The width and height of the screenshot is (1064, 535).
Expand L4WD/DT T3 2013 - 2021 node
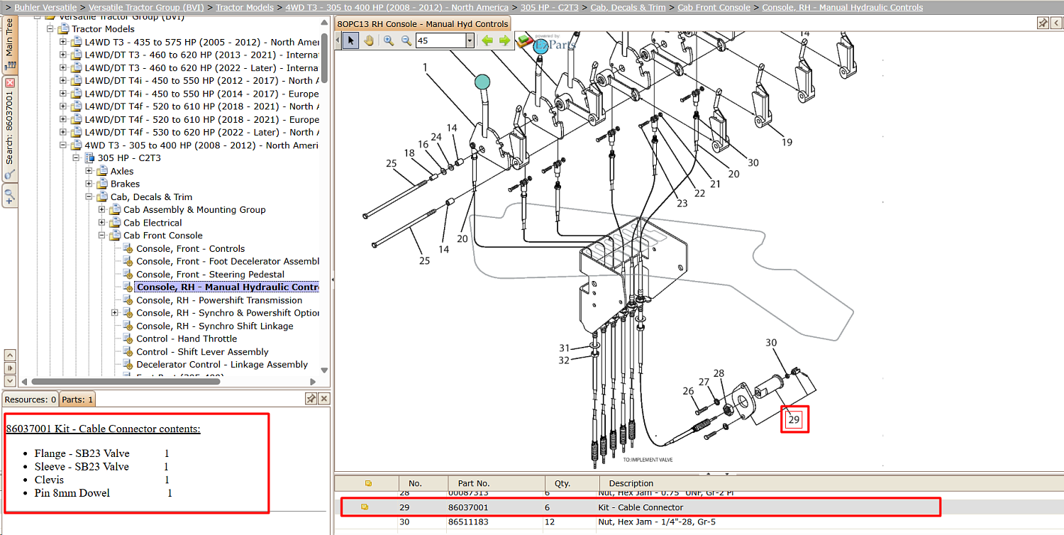pyautogui.click(x=63, y=55)
